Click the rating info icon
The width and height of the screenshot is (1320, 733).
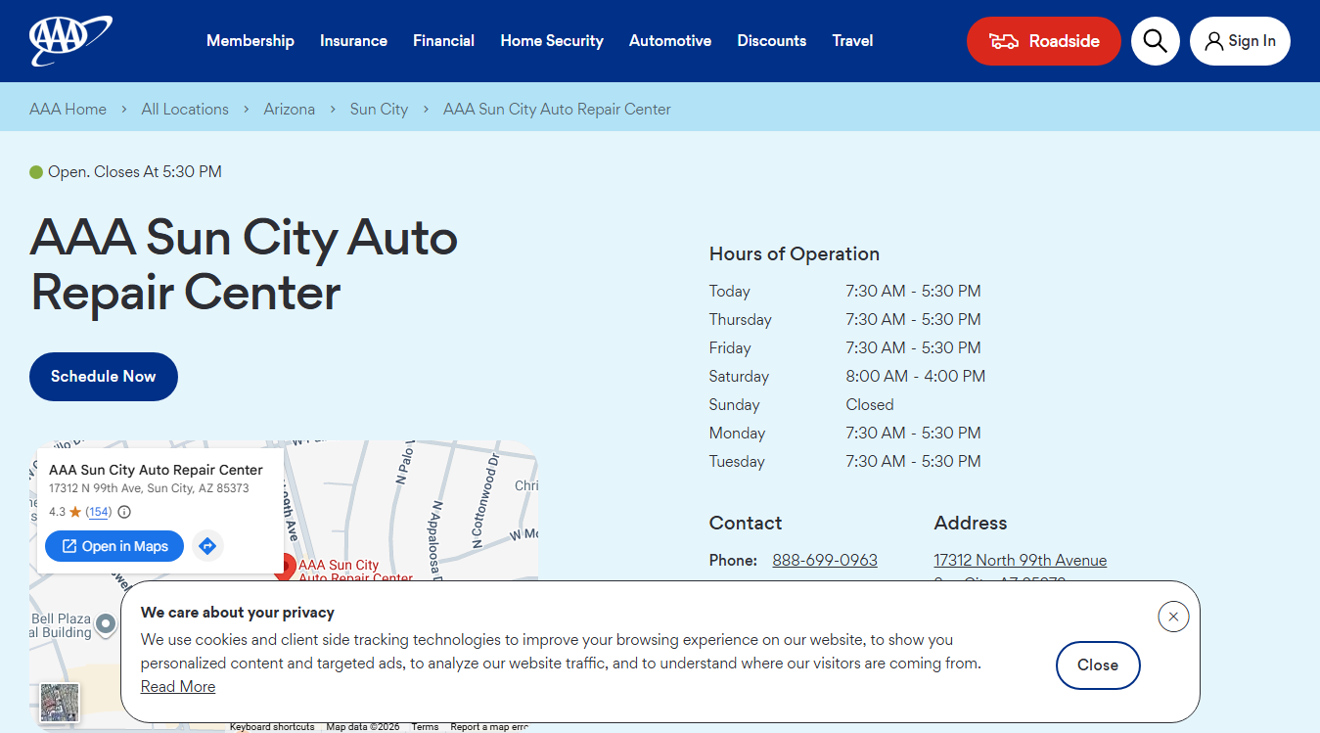[124, 512]
